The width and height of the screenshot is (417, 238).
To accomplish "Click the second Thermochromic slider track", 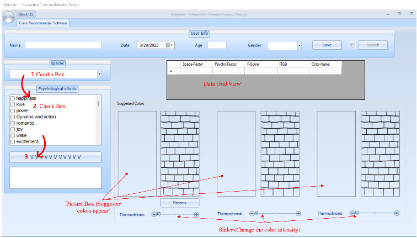I will click(x=275, y=213).
